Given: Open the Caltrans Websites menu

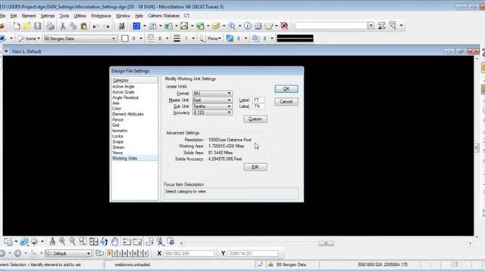Looking at the screenshot, I should tap(164, 16).
